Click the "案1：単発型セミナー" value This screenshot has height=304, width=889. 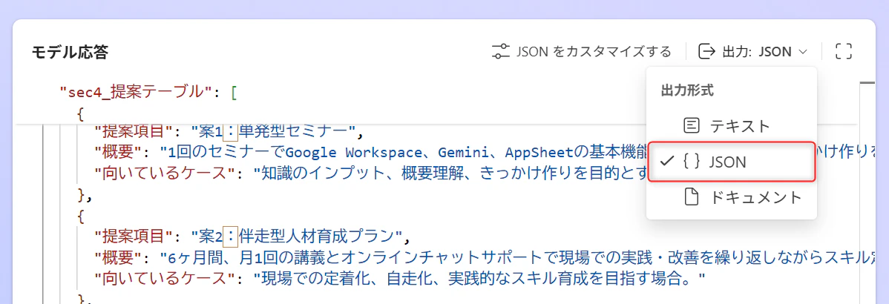272,133
